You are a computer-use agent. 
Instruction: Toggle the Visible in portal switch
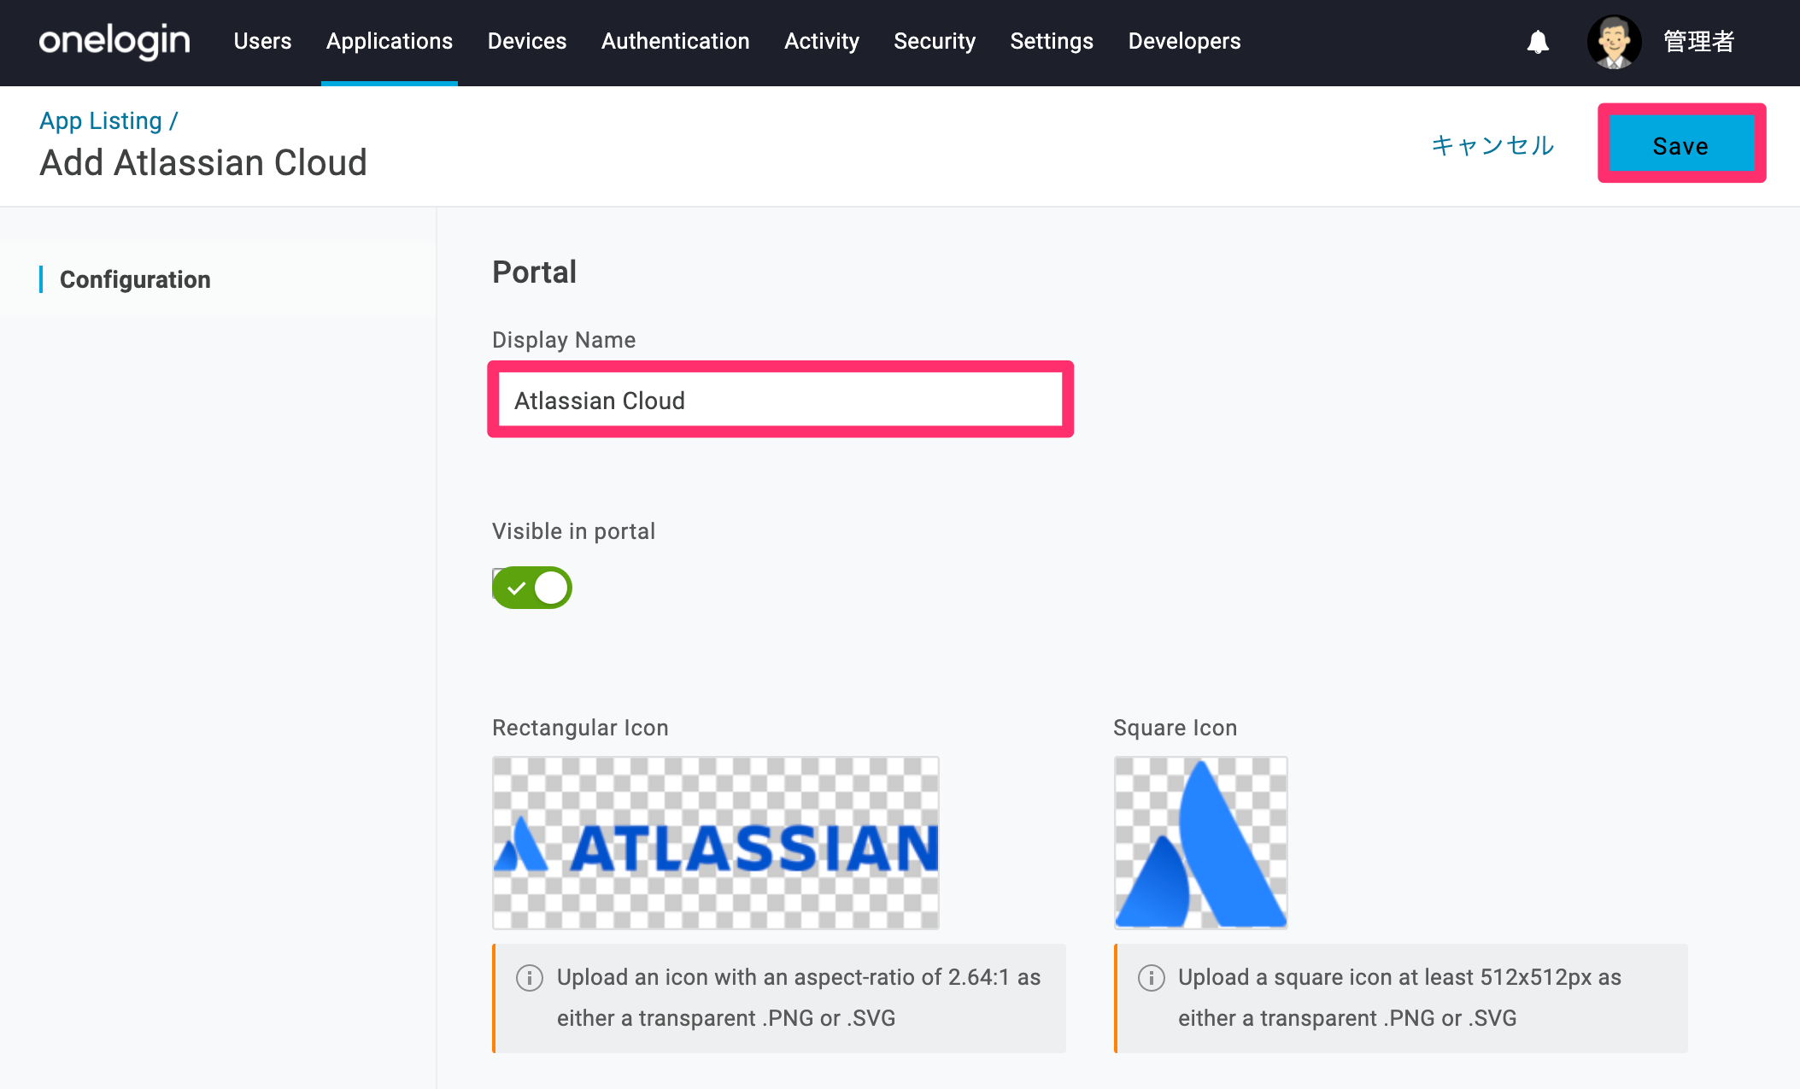(x=532, y=588)
